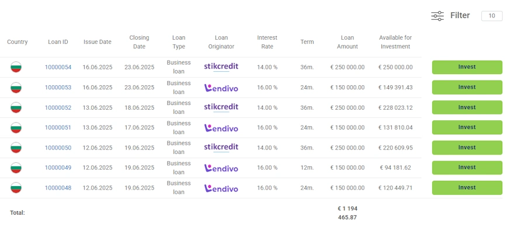Click the Filter sliders icon
The height and width of the screenshot is (227, 511).
tap(437, 16)
